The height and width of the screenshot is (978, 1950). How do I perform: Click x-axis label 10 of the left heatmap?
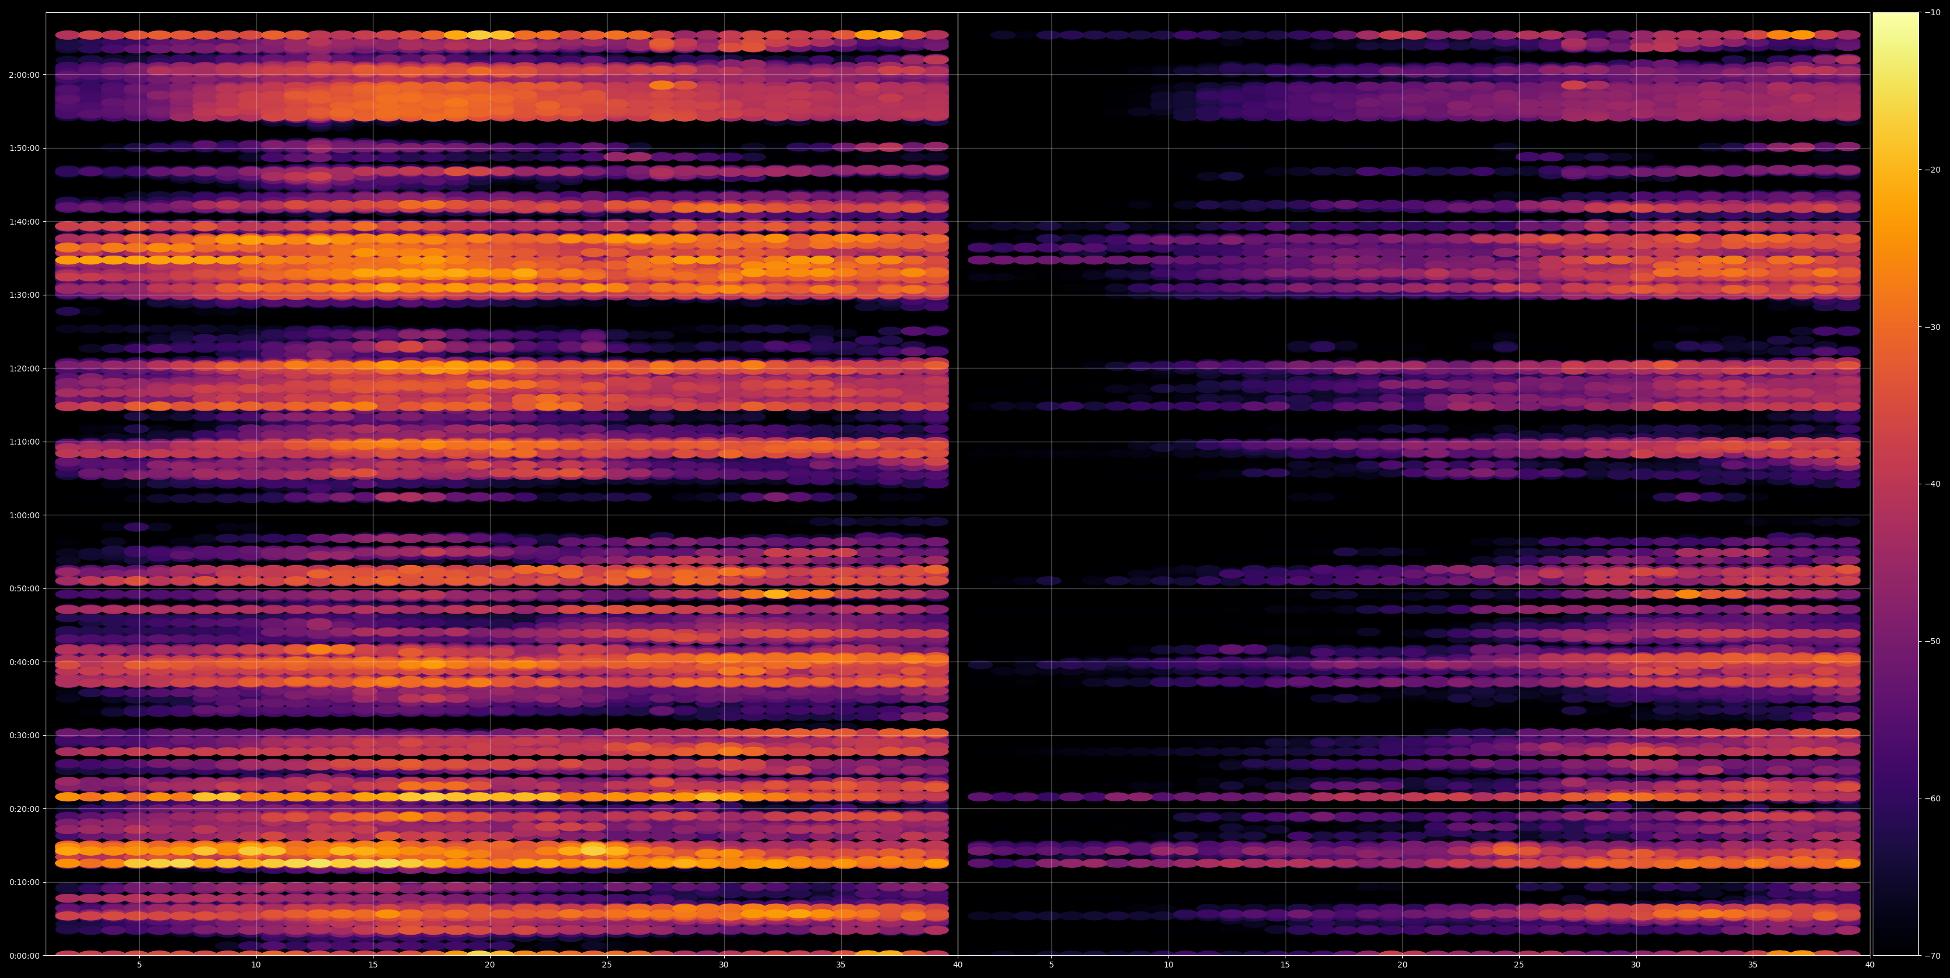click(256, 965)
